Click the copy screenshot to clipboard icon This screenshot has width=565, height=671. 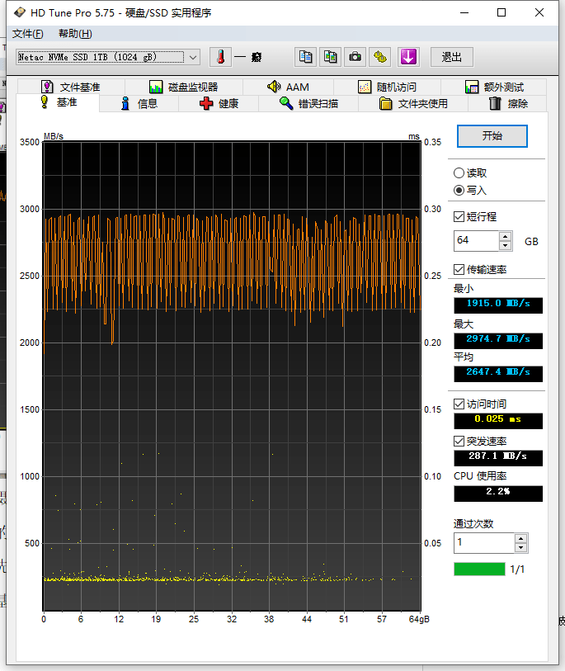(330, 57)
